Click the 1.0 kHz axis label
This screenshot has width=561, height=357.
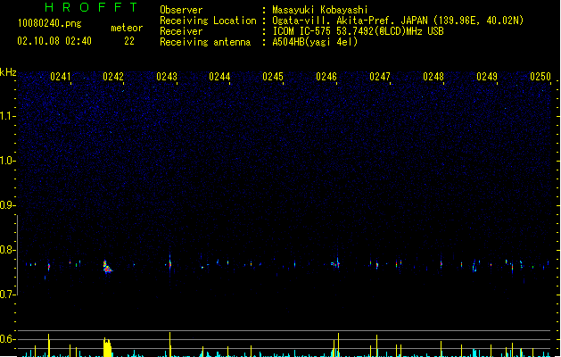click(7, 161)
